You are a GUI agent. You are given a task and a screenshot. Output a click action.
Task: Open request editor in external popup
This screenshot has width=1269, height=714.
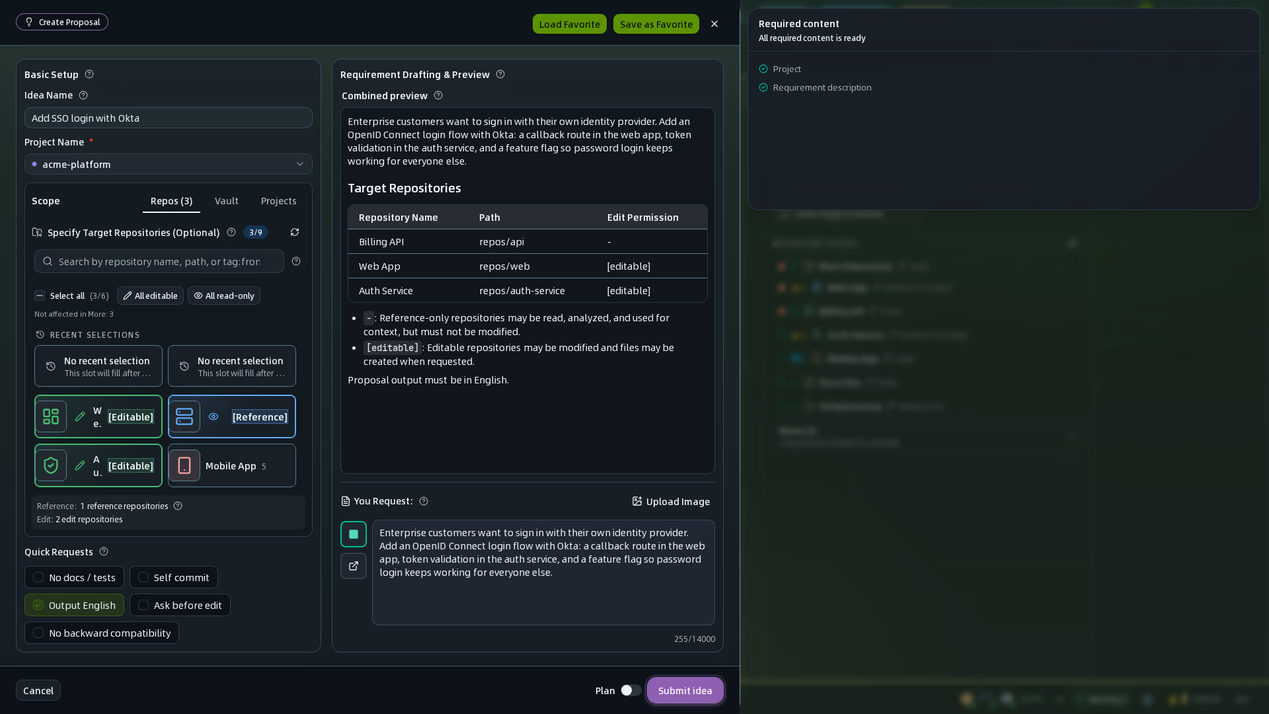point(354,566)
